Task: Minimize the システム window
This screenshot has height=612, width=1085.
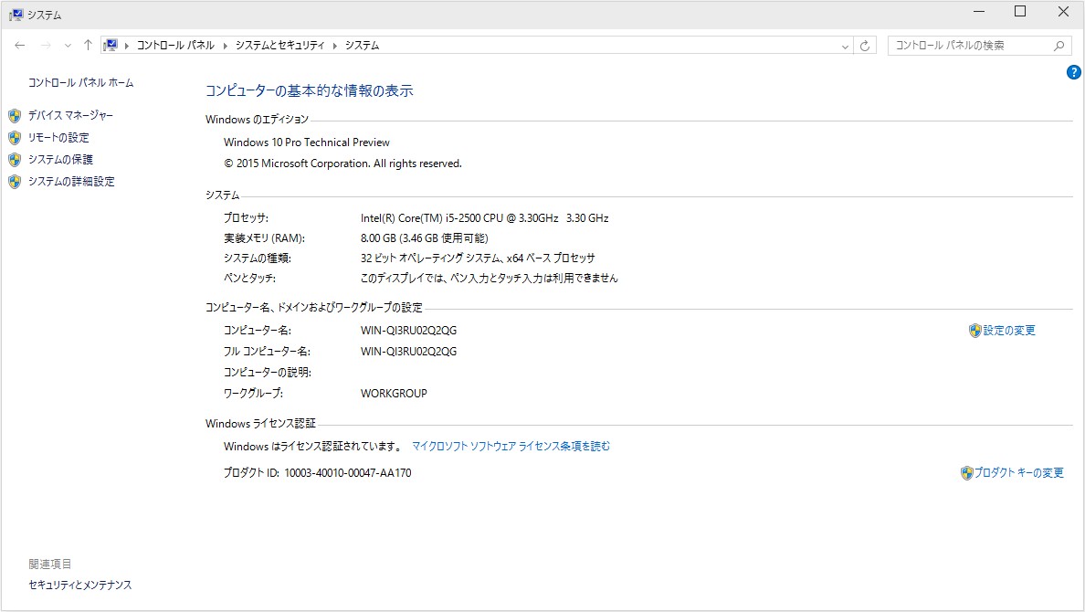Action: point(979,12)
